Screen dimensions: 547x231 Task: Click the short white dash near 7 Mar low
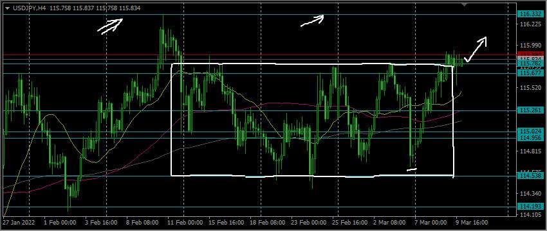(412, 170)
